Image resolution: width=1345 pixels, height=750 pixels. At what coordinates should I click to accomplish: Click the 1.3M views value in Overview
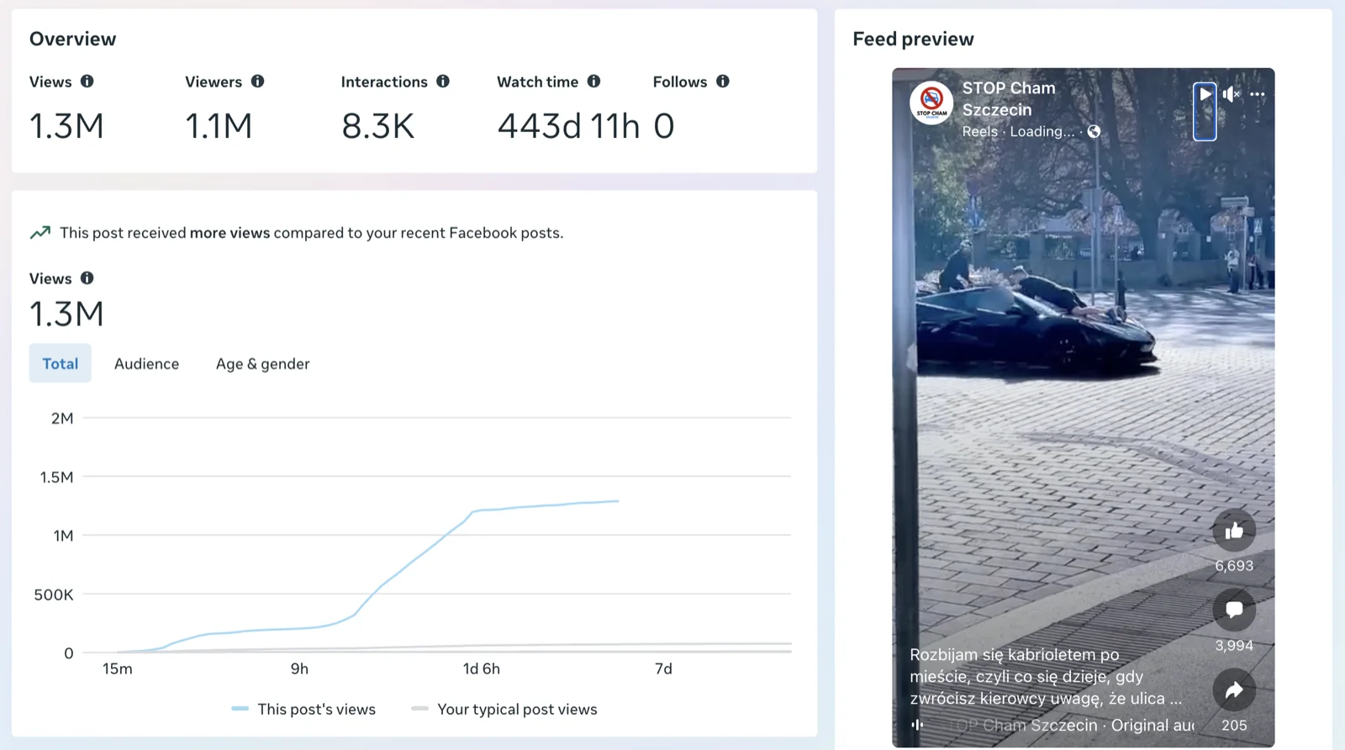pos(66,127)
